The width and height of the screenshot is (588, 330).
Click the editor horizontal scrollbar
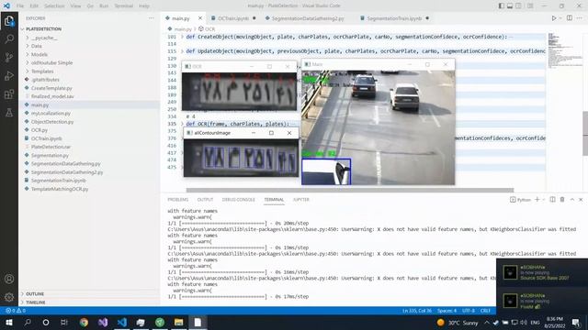(x=350, y=190)
